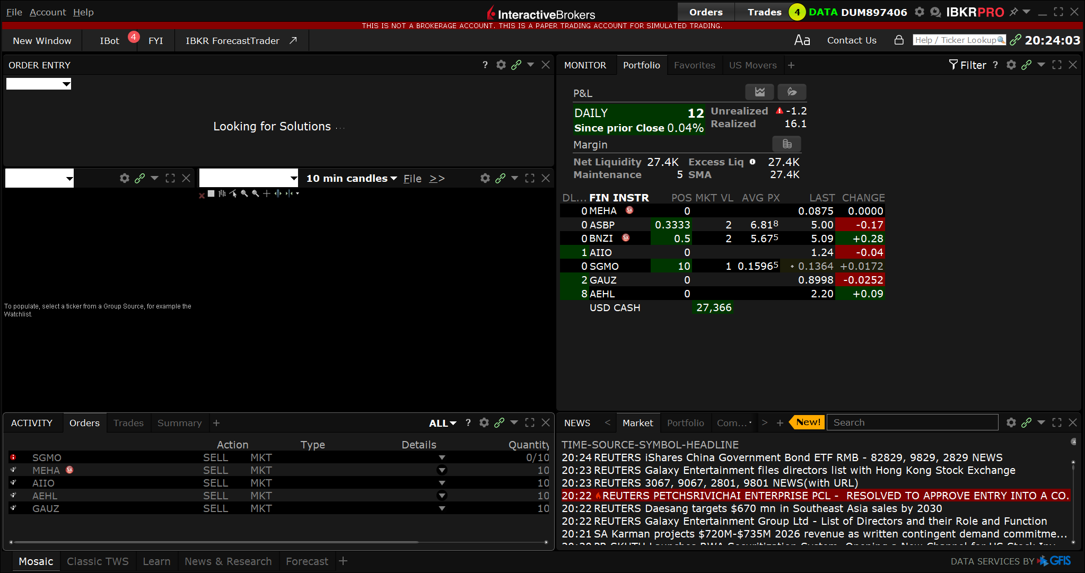This screenshot has height=573, width=1085.
Task: Lock the workspace with the padlock icon
Action: pos(899,40)
